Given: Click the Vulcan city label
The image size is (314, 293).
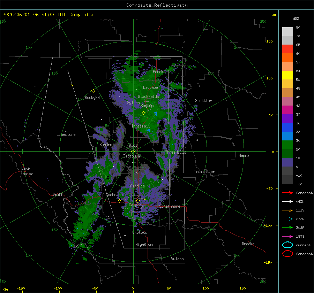Looking at the screenshot, I should click(x=177, y=259).
